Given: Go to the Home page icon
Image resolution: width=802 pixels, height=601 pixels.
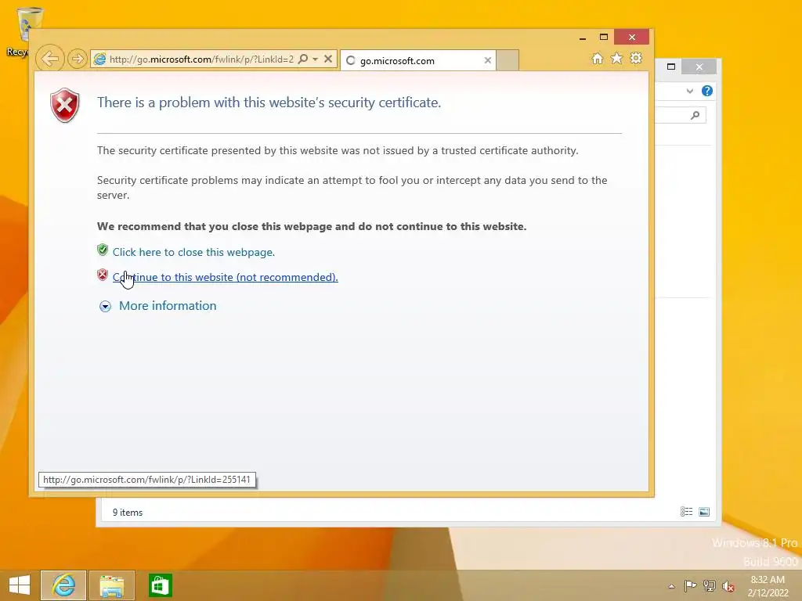Looking at the screenshot, I should point(598,59).
